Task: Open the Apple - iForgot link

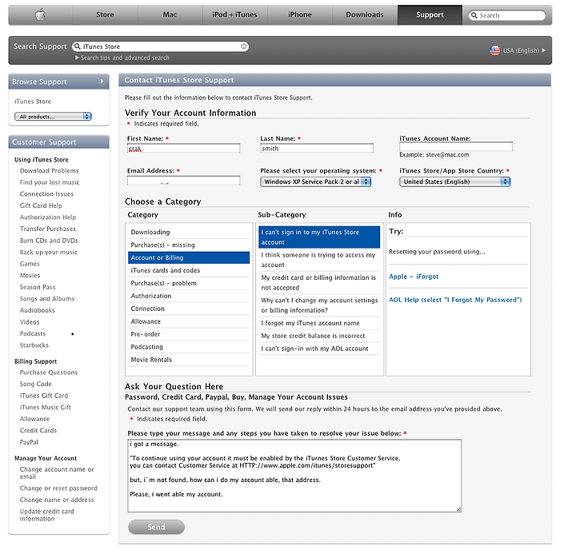Action: pyautogui.click(x=414, y=277)
